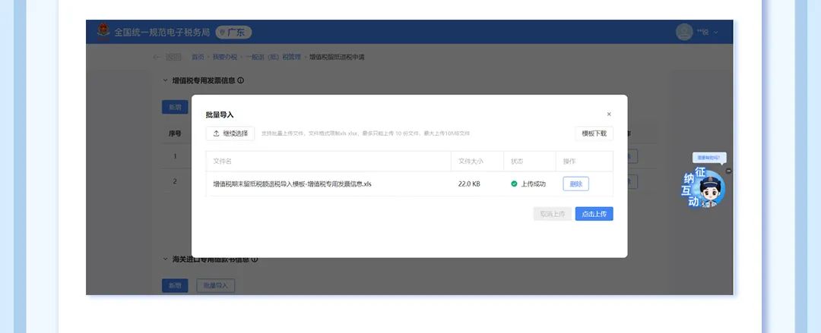
Task: Click the greyed 取消上传 button
Action: pyautogui.click(x=553, y=214)
